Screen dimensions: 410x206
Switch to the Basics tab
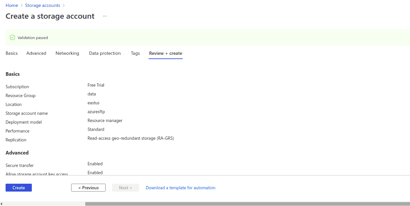tap(11, 53)
